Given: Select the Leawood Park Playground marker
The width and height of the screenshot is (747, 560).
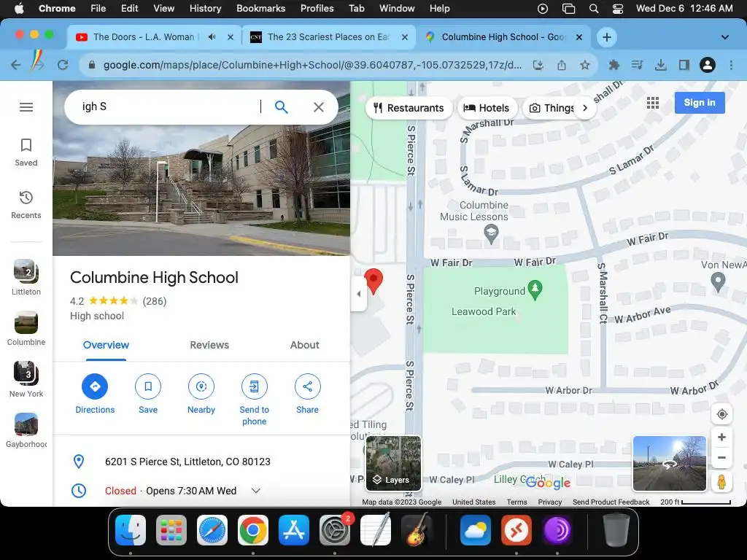Looking at the screenshot, I should point(535,290).
